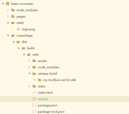
Task: Click the package.json brackets icon
Action: point(34,105)
